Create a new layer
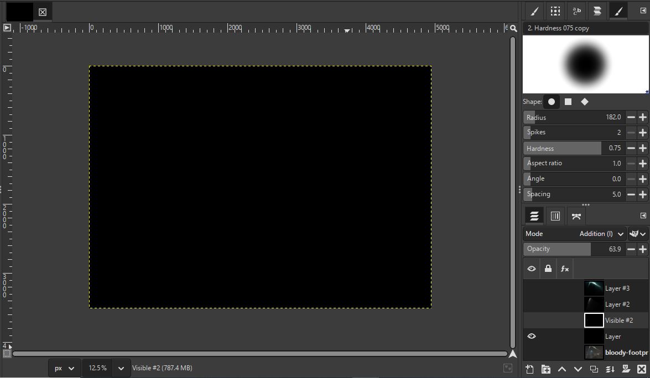 529,369
